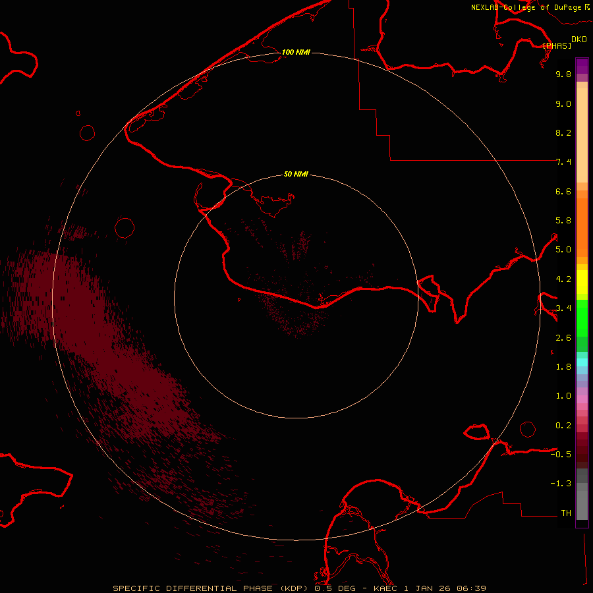Click the 3.4 scale value

point(563,308)
